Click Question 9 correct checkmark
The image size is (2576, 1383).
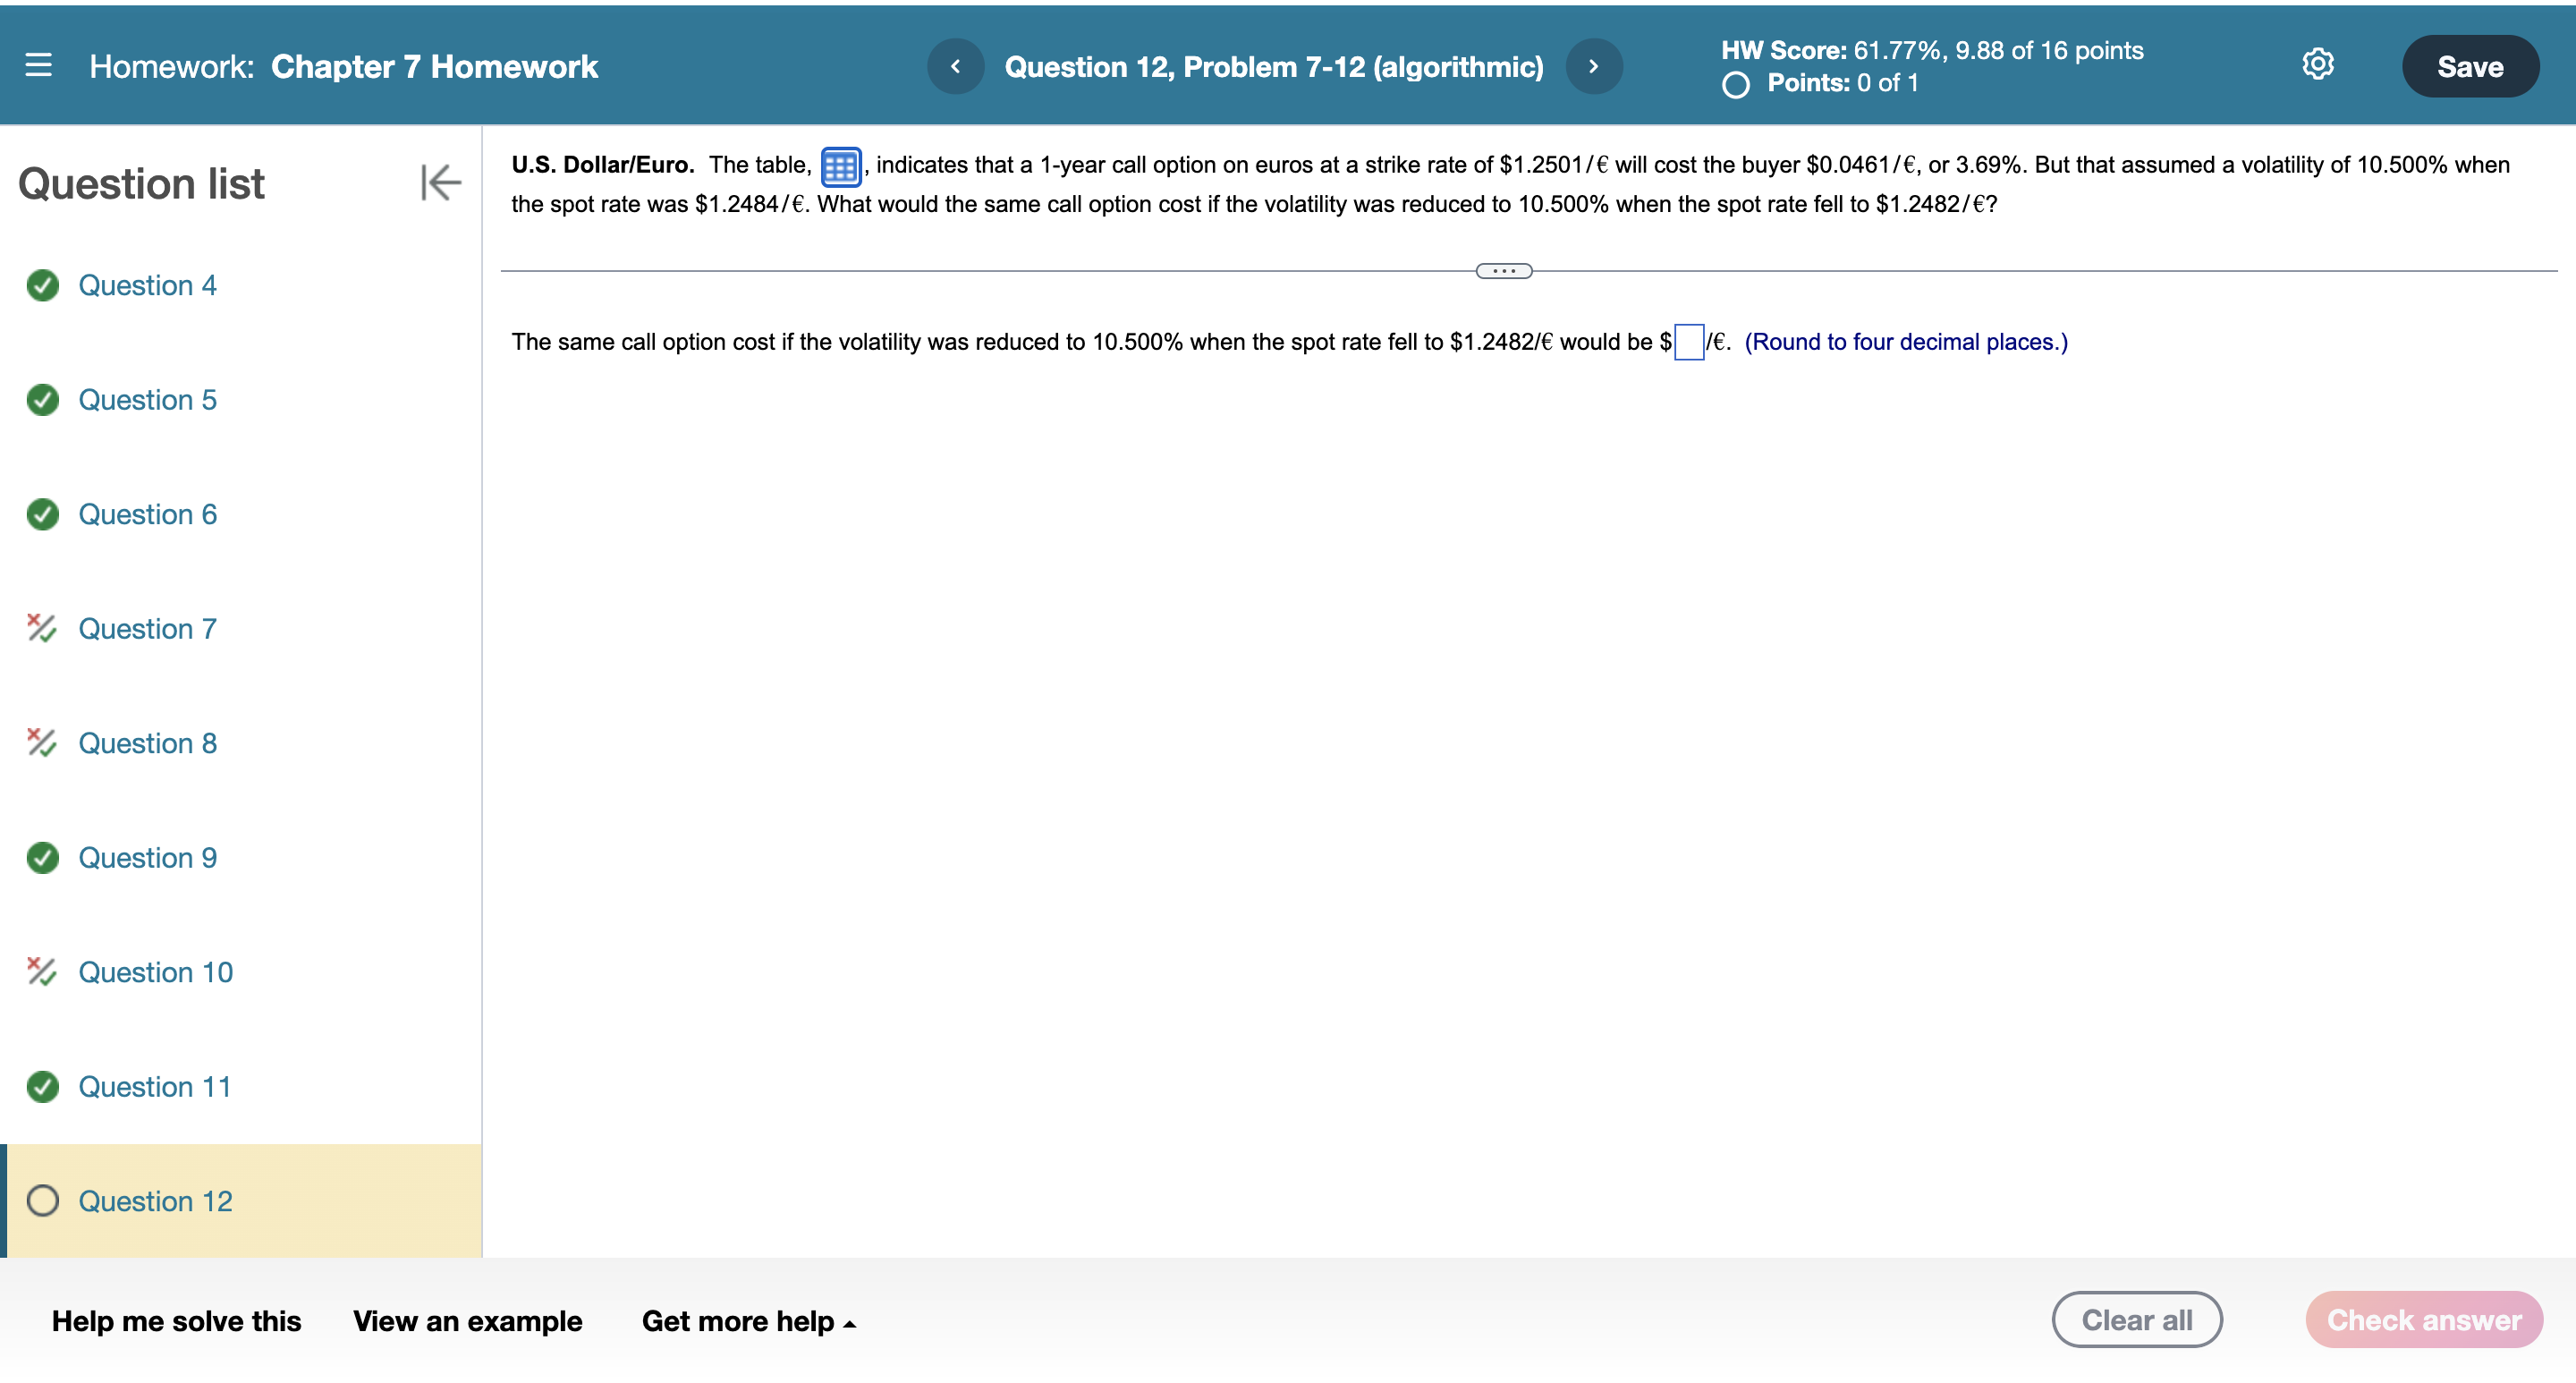(43, 857)
